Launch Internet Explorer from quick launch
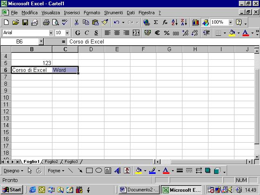Screen dimensions: 260x195 coord(32,190)
